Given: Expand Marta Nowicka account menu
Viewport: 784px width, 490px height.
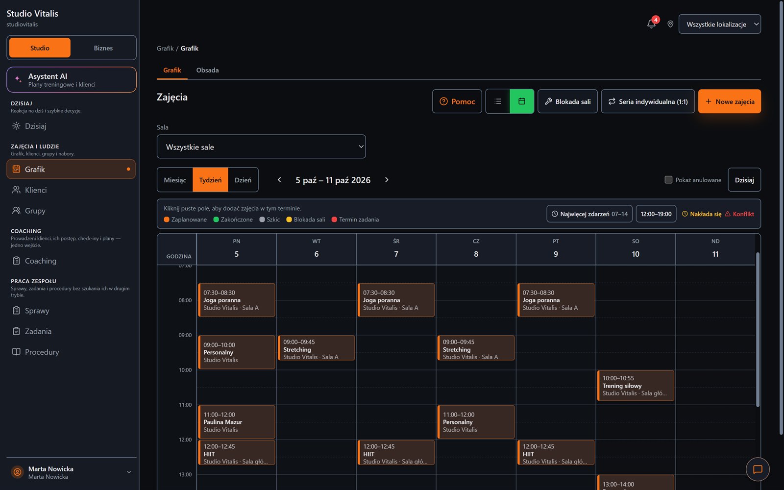Looking at the screenshot, I should click(72, 472).
